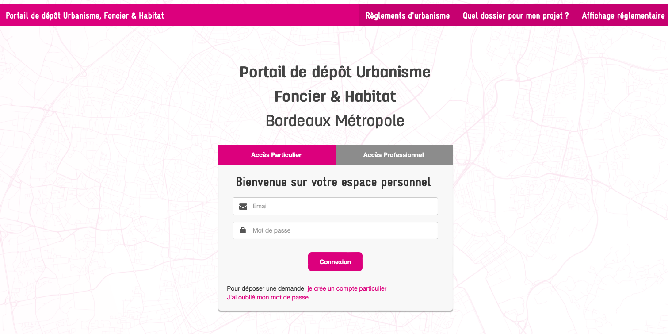The image size is (668, 334).
Task: Switch to the Accès Particulier tab
Action: pyautogui.click(x=277, y=155)
